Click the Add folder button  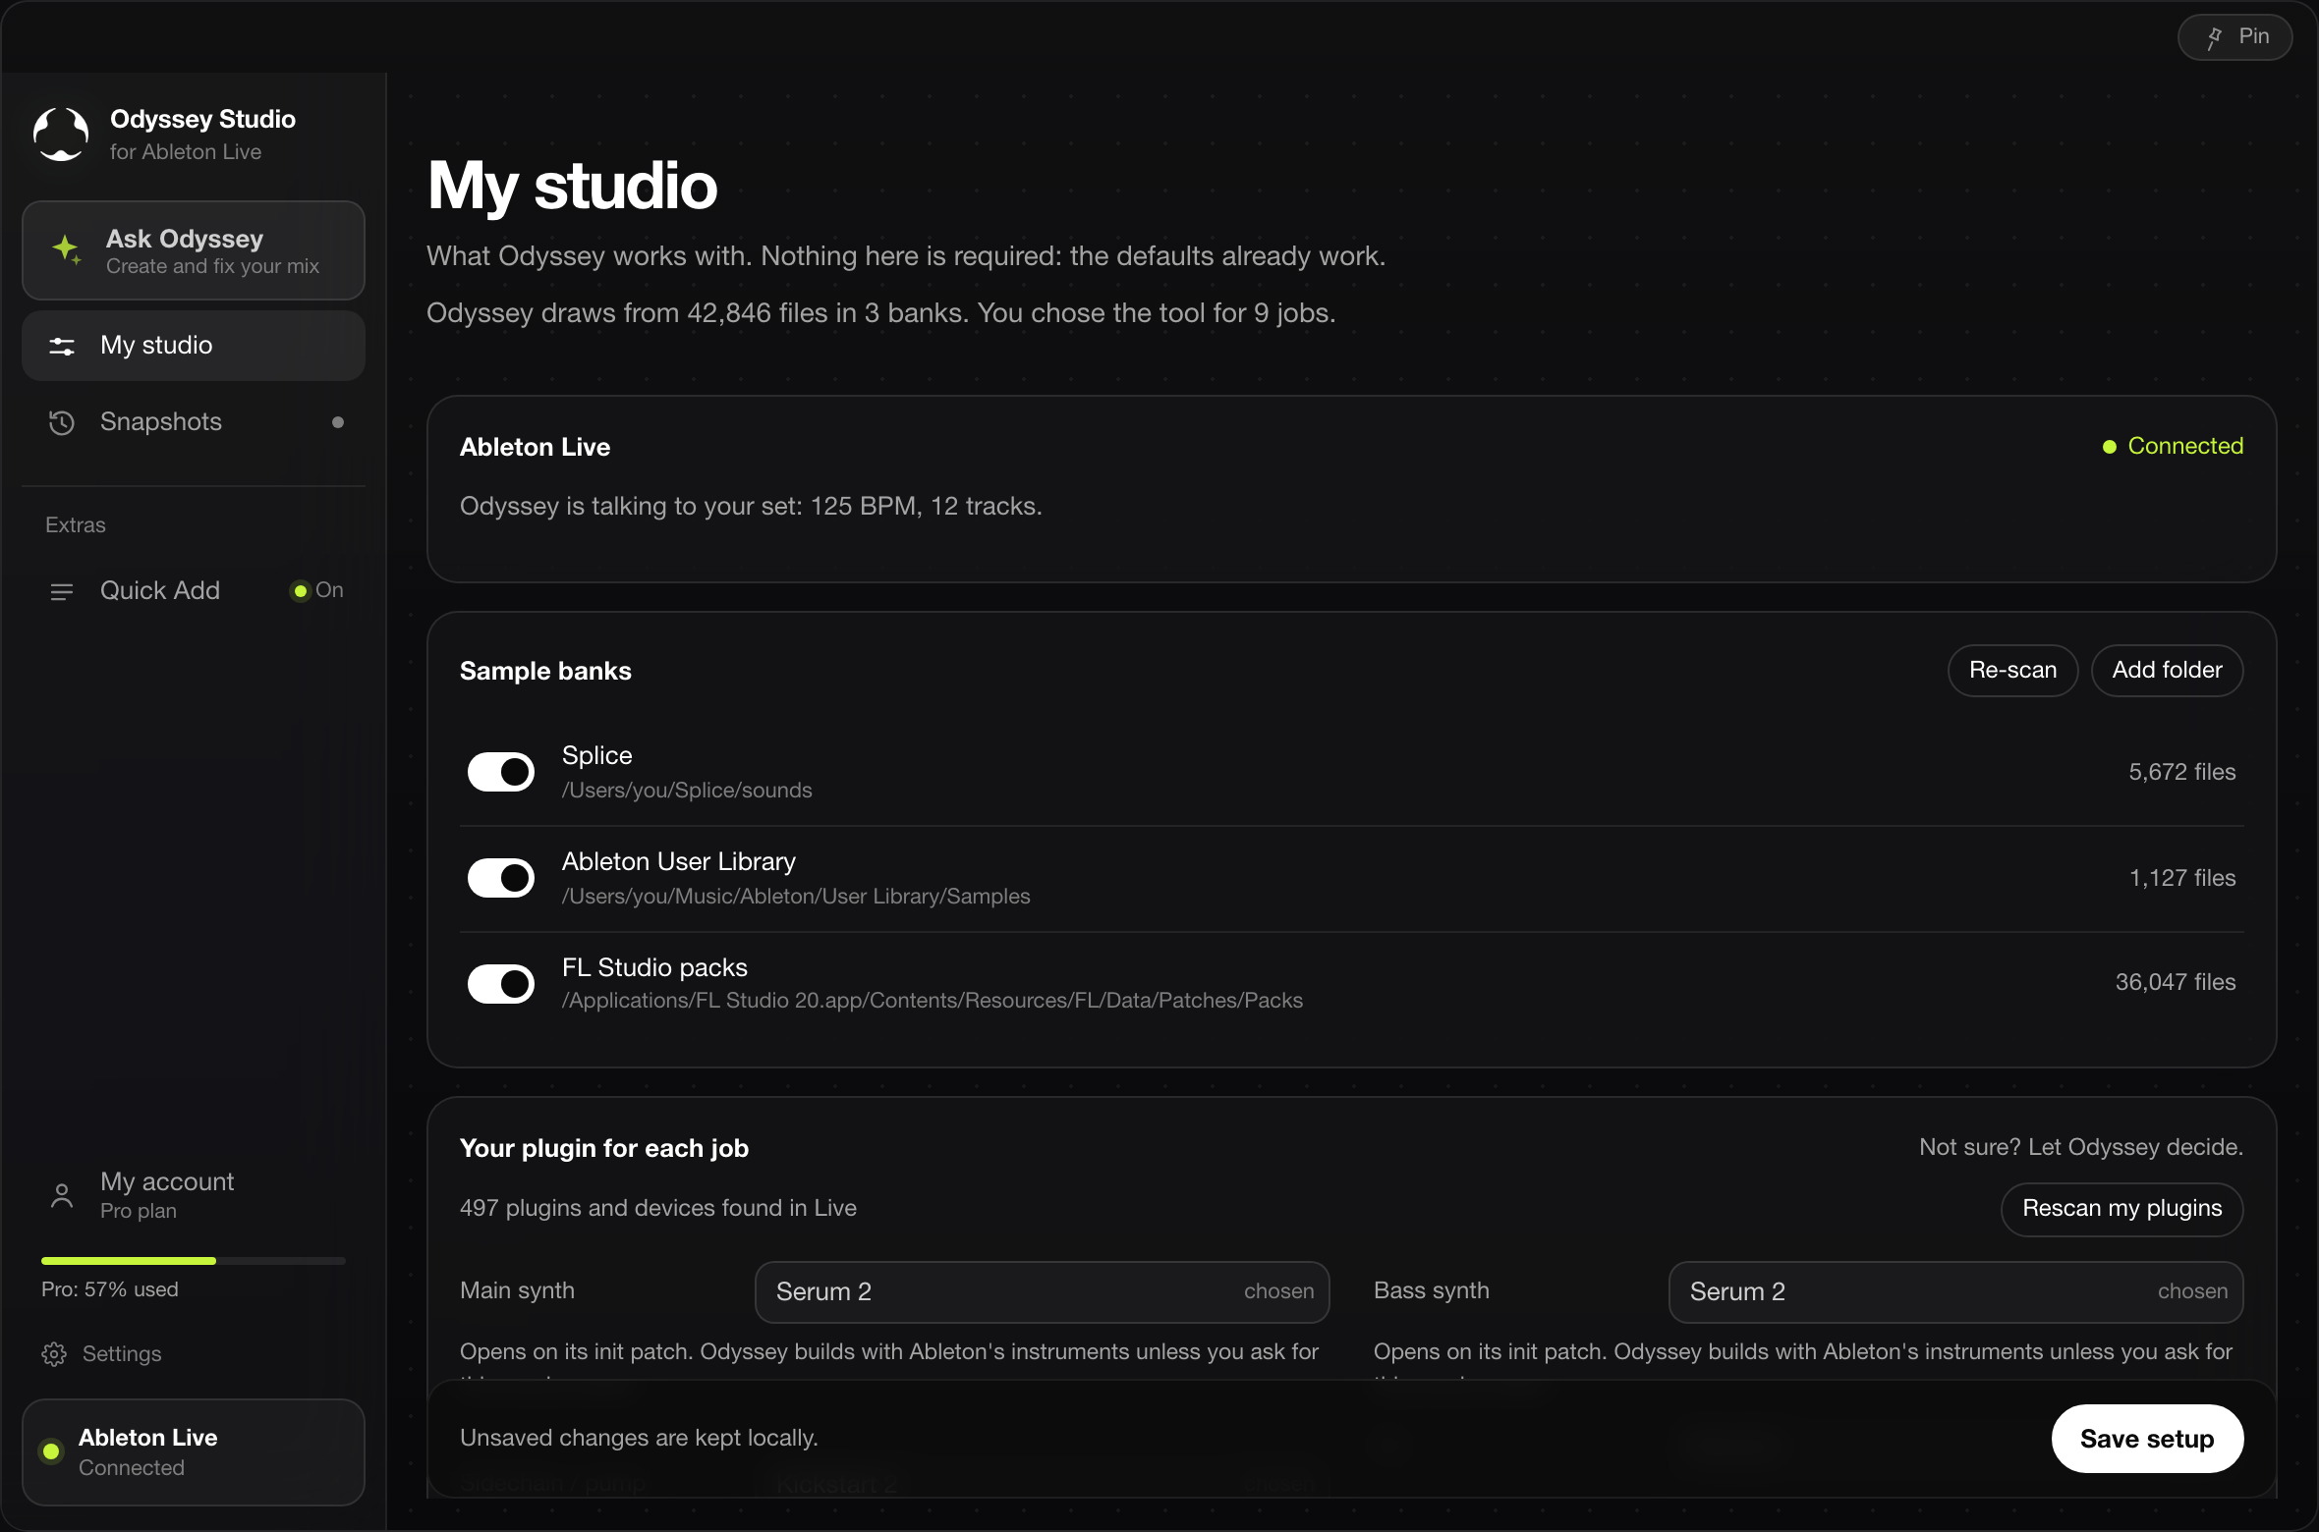[2167, 670]
